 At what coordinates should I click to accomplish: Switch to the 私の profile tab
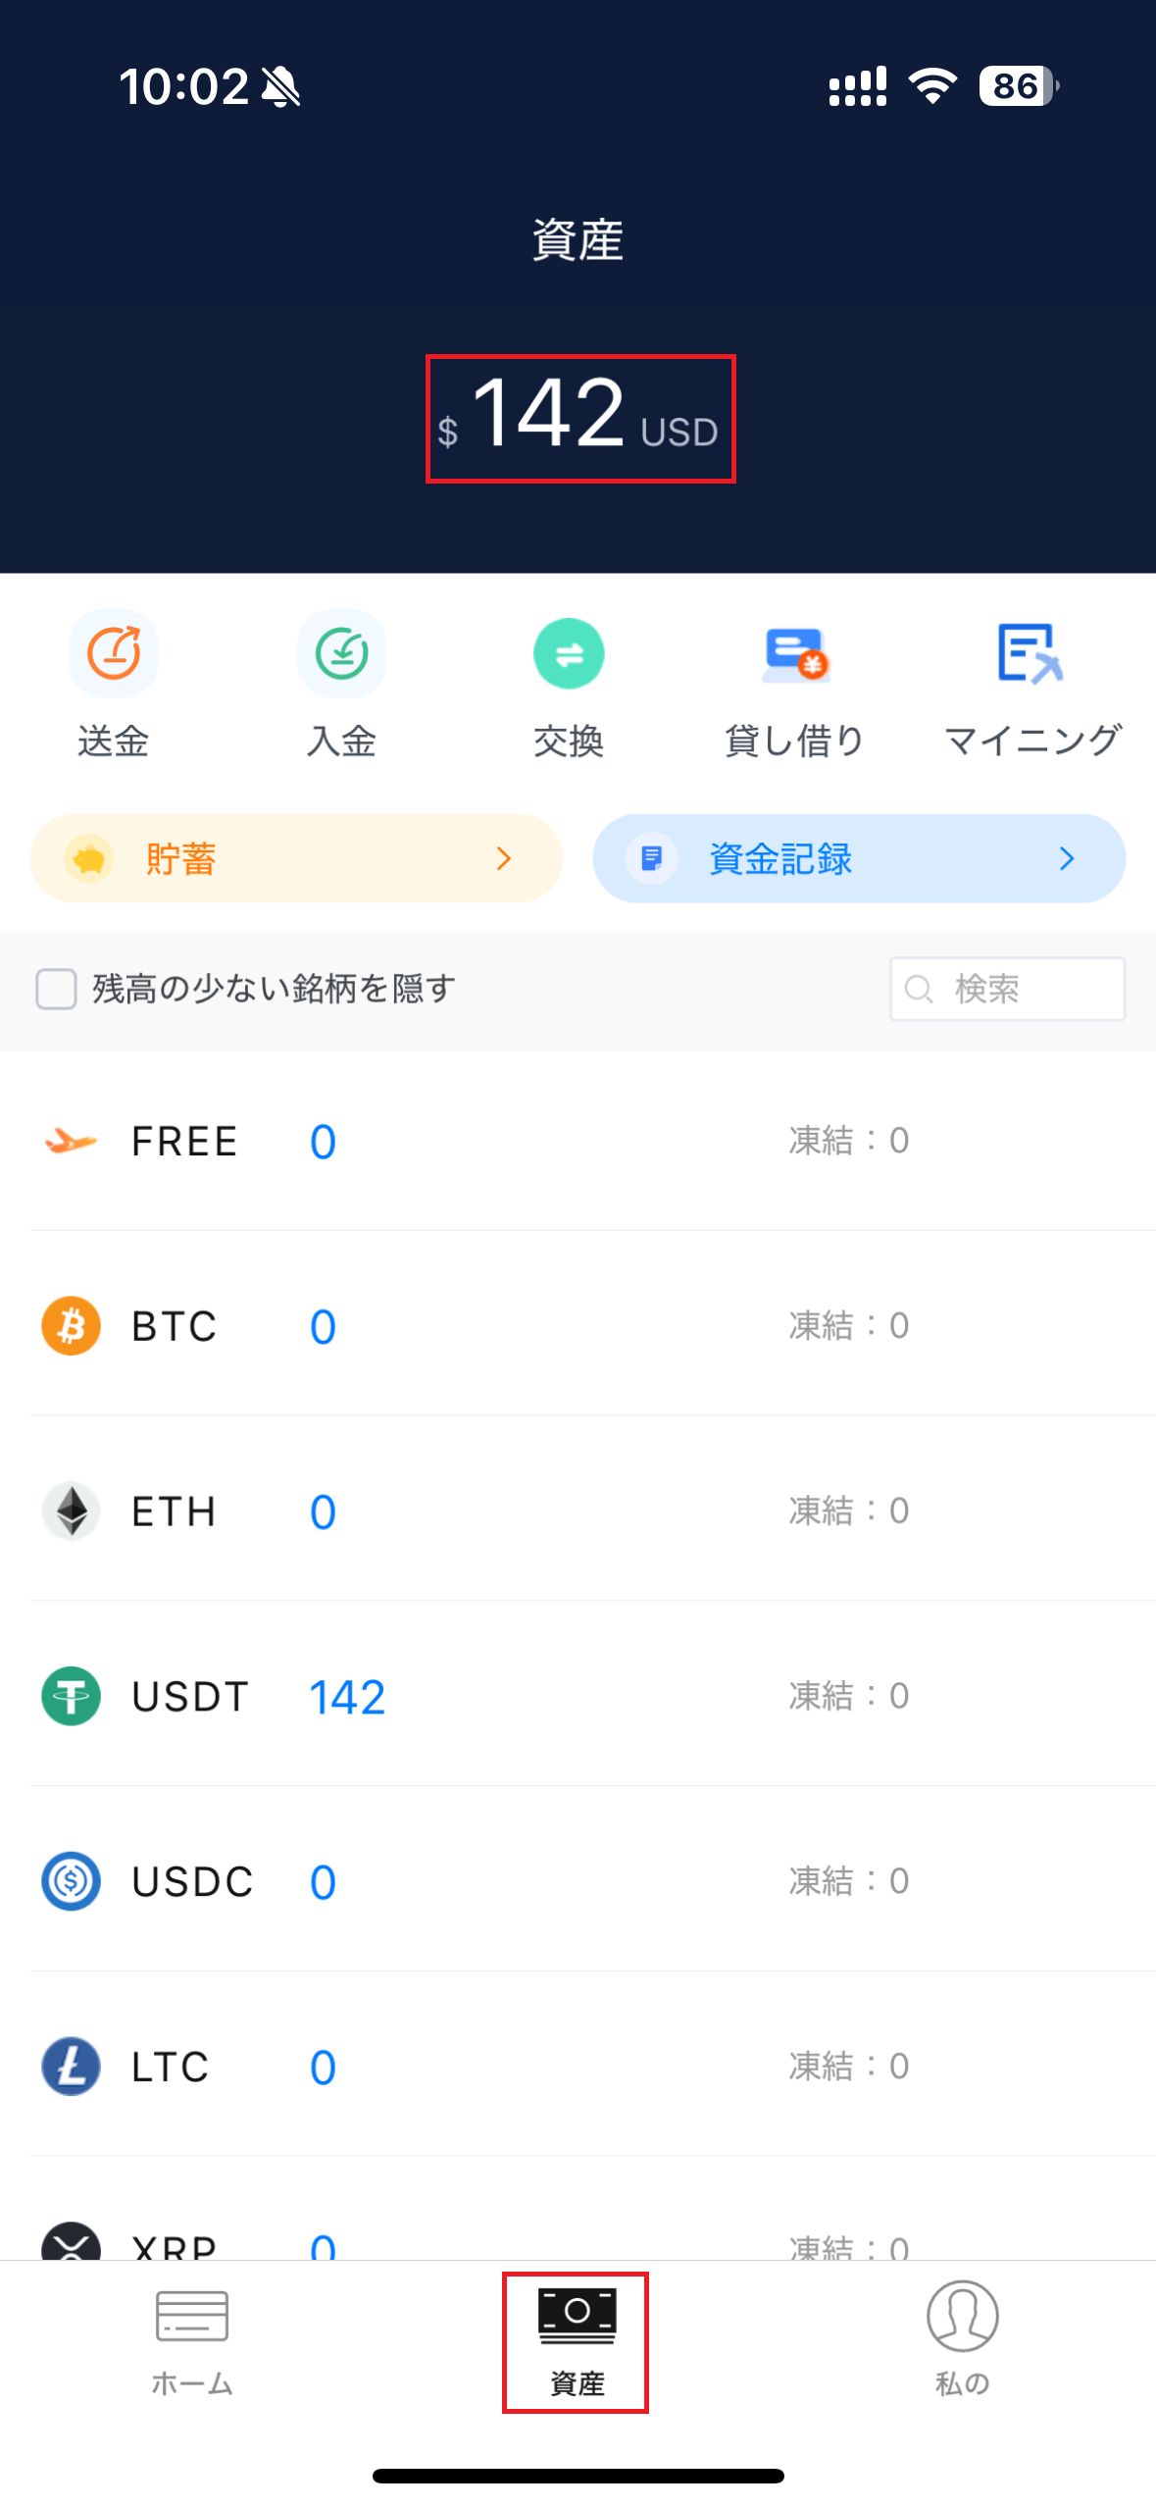pos(962,2340)
